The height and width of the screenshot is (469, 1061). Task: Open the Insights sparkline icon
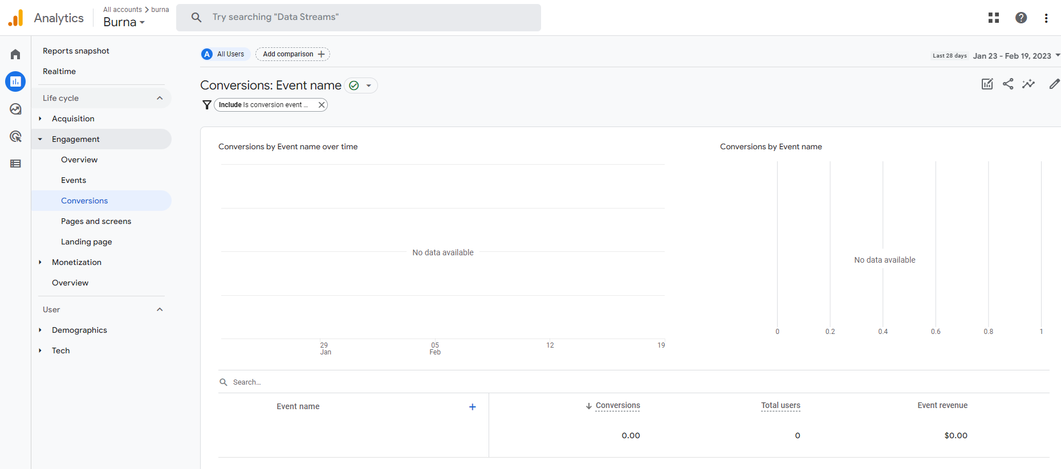pos(1029,84)
